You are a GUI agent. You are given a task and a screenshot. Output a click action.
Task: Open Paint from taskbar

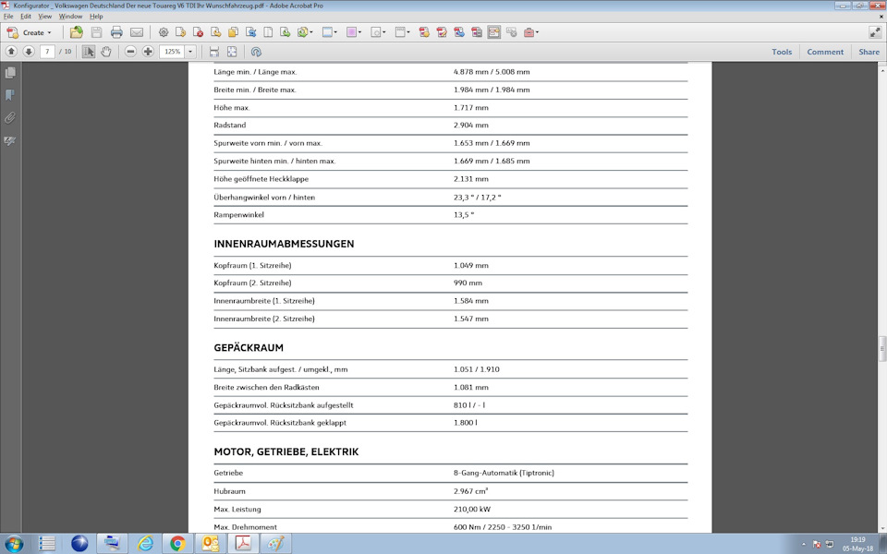tap(276, 543)
